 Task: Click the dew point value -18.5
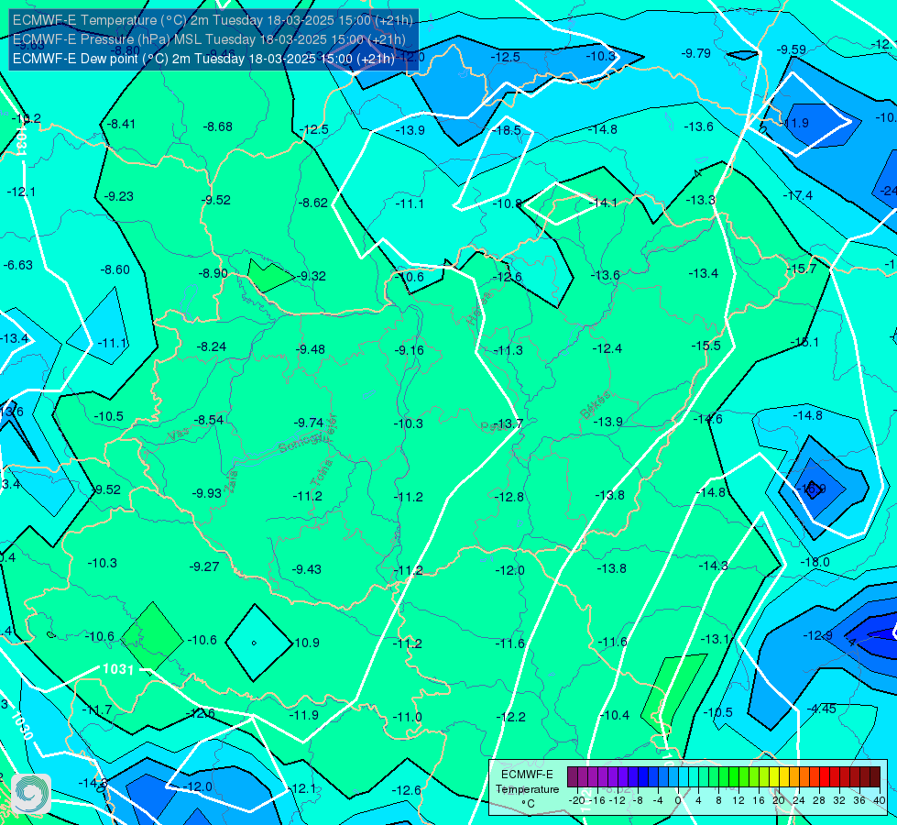tap(507, 130)
